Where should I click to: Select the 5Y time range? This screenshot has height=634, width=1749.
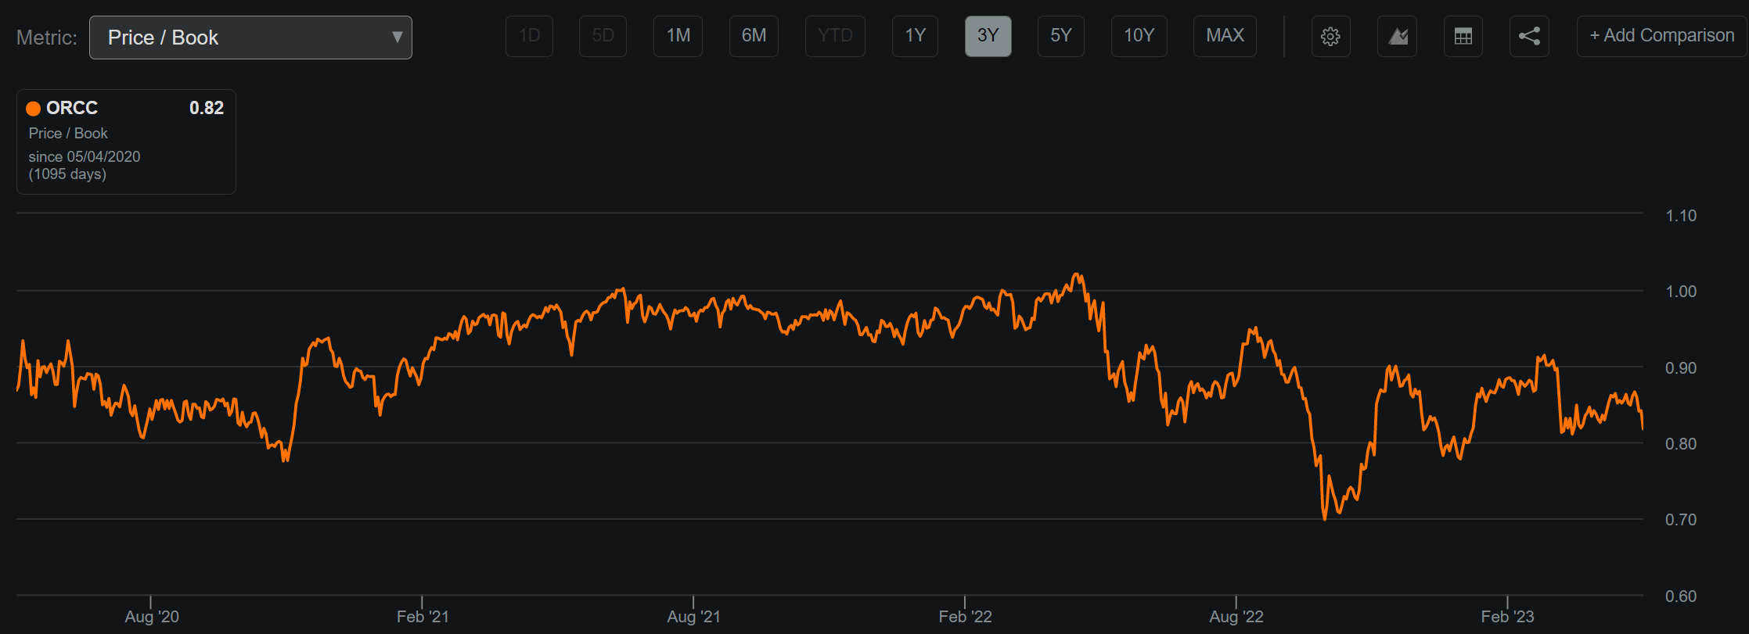[x=1061, y=36]
